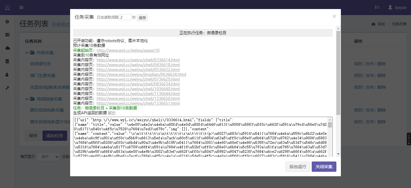Click the 日志读取间隔 seconds input field
Screen dimensions: 411x188
pyautogui.click(x=125, y=17)
